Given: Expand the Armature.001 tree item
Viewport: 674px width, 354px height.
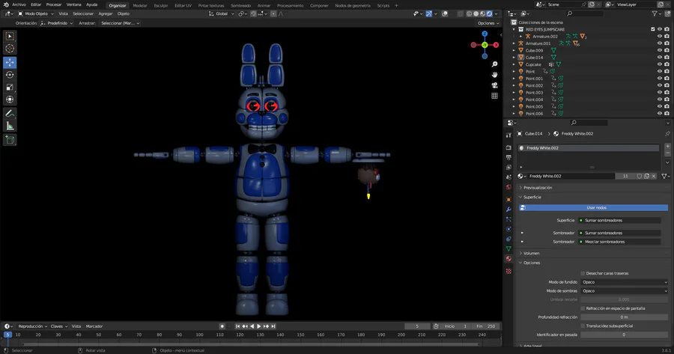Looking at the screenshot, I should coord(514,43).
